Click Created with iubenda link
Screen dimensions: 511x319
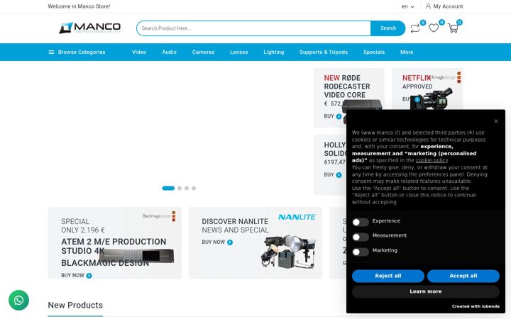476,306
